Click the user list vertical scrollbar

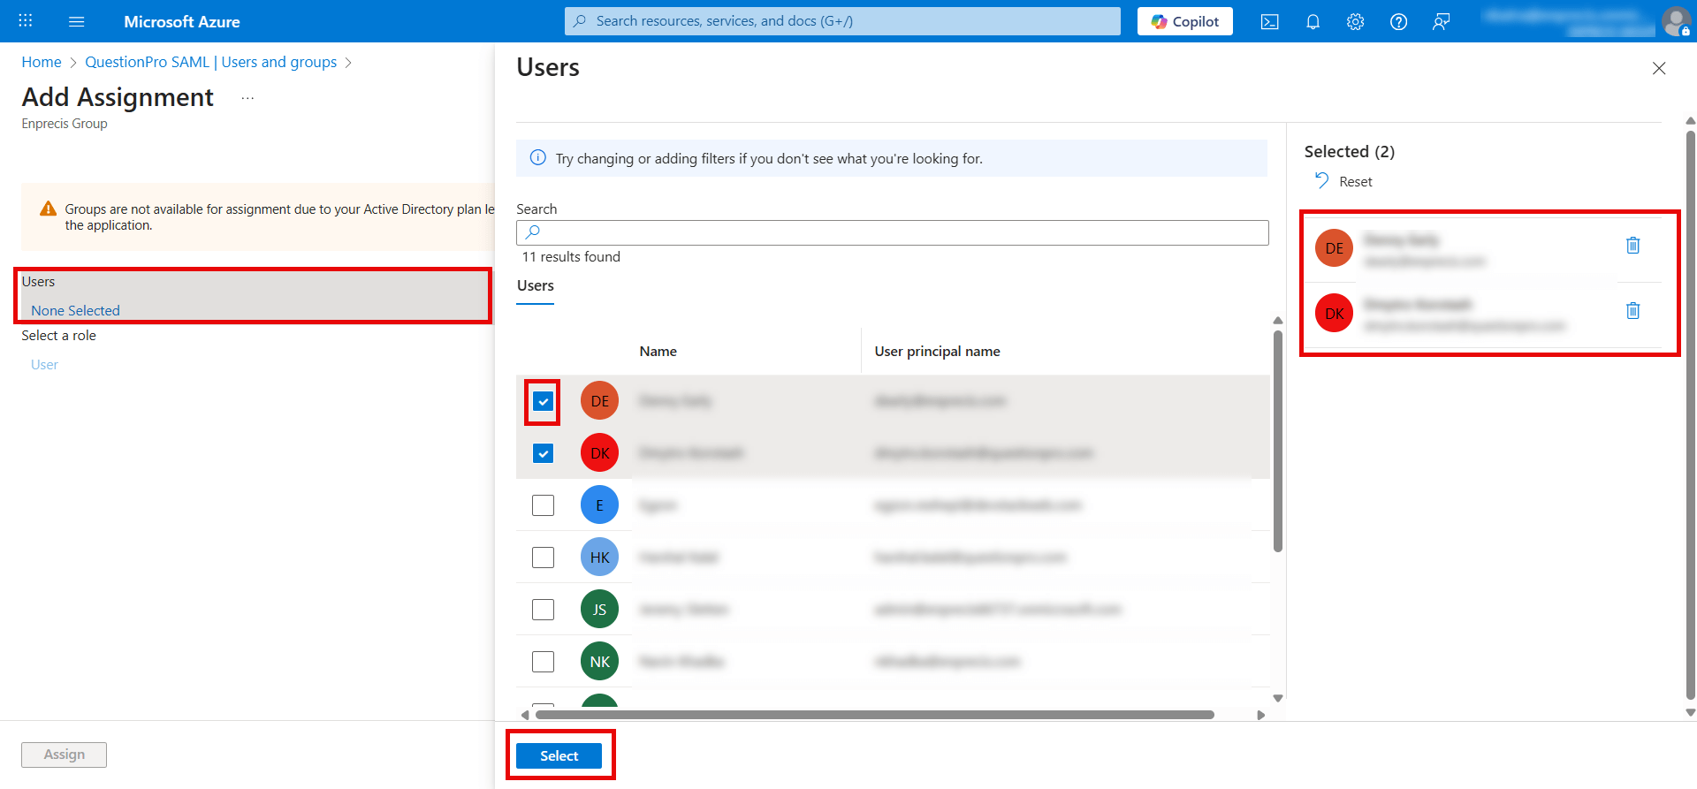click(1277, 442)
